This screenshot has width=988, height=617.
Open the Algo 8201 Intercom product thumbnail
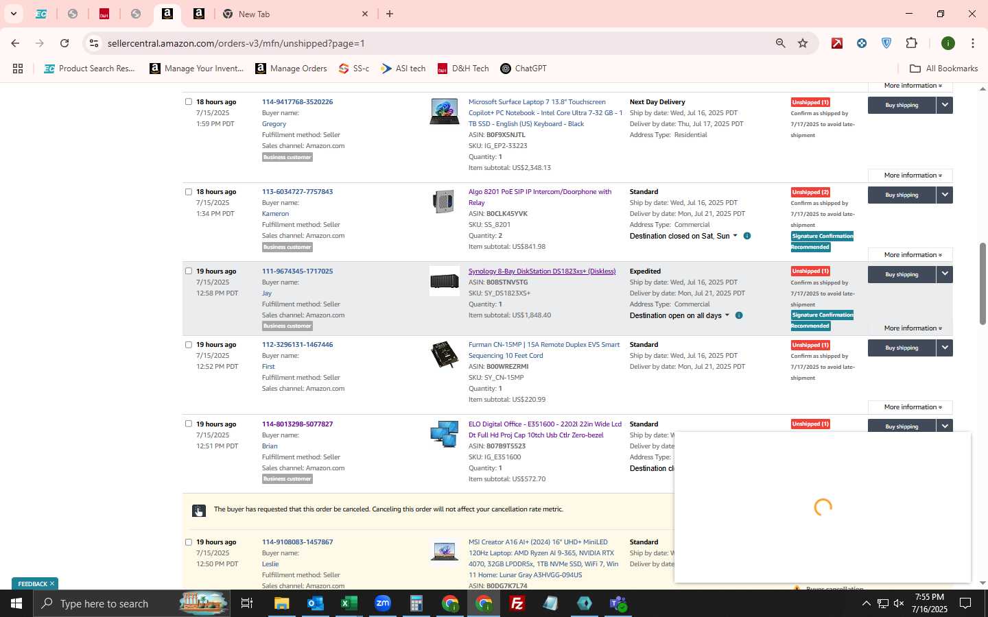[444, 202]
